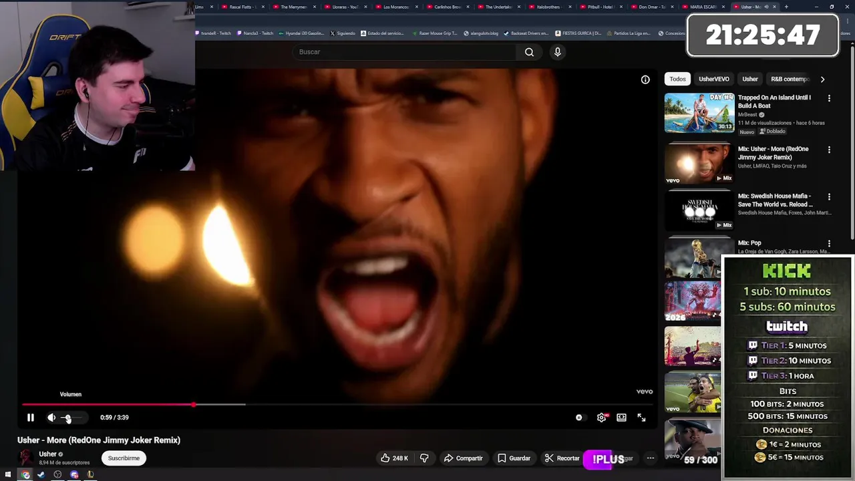Open the Windows Start menu

pyautogui.click(x=8, y=475)
